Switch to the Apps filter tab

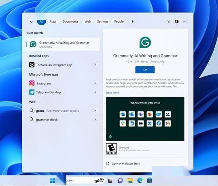click(53, 21)
